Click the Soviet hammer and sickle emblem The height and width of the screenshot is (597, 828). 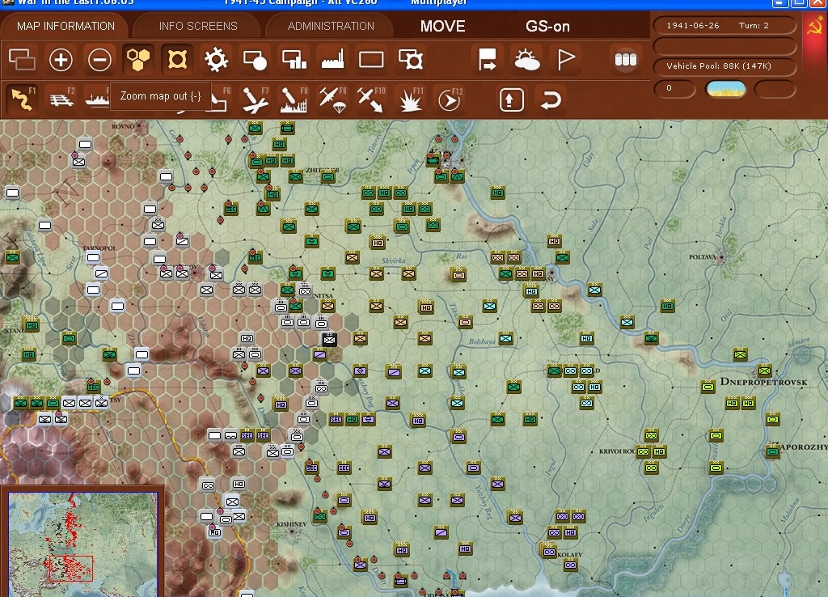coord(815,25)
